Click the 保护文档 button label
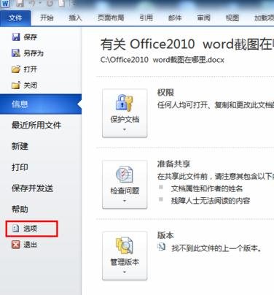 tap(125, 119)
